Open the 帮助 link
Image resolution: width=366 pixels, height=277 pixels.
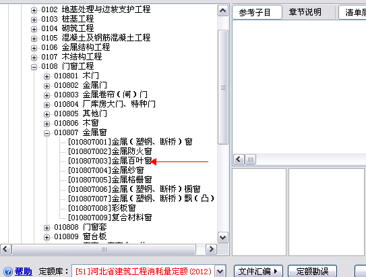point(24,272)
